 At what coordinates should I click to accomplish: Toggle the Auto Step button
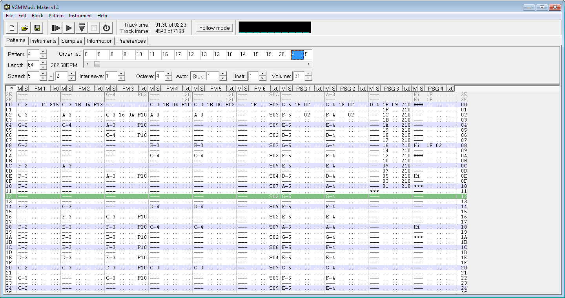click(x=198, y=76)
